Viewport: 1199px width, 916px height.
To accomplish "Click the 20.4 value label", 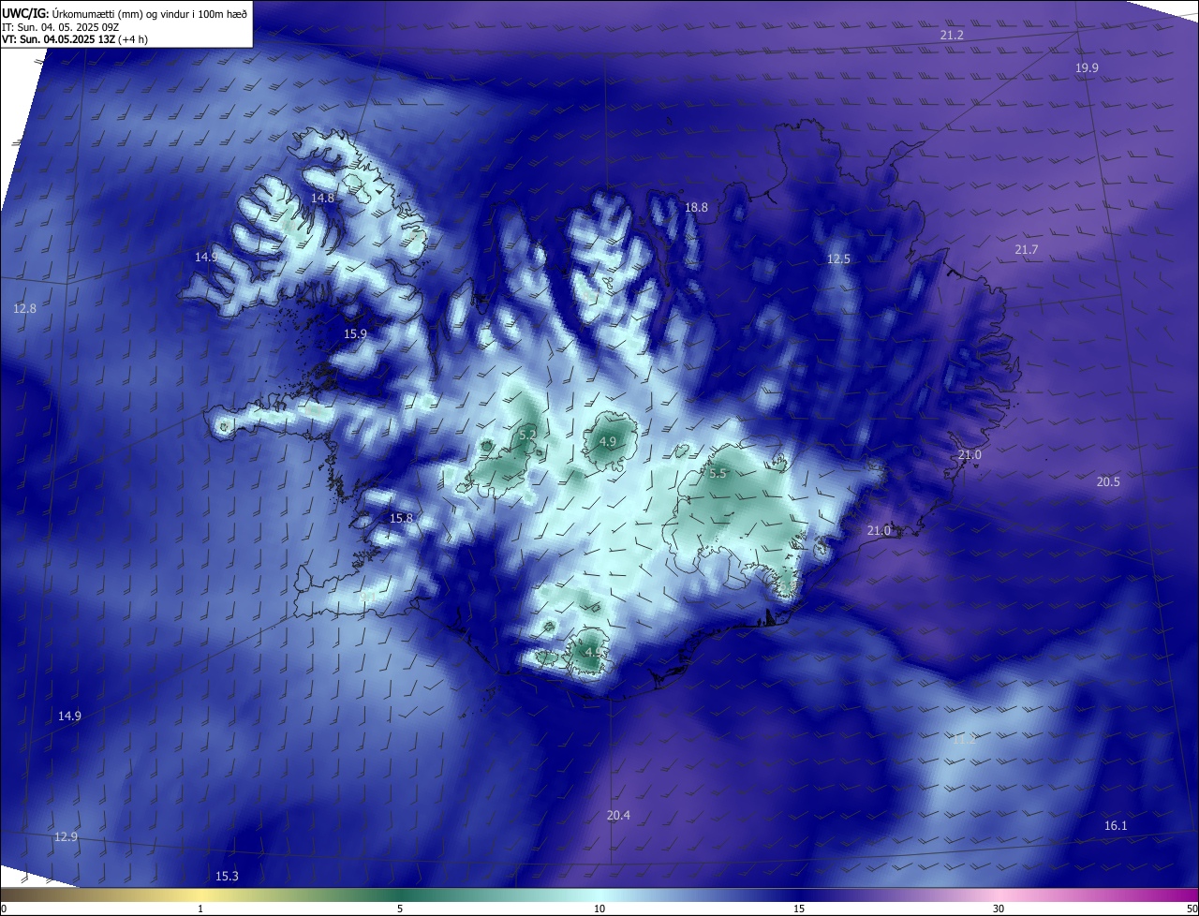I will (x=618, y=815).
